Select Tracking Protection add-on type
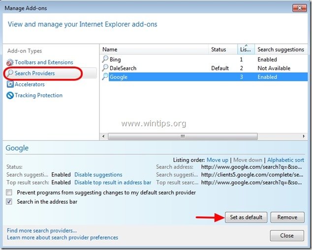The width and height of the screenshot is (312, 250). (x=38, y=95)
